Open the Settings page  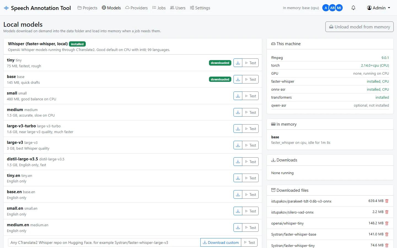point(200,8)
